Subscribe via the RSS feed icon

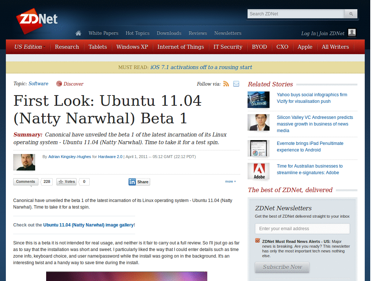[226, 84]
